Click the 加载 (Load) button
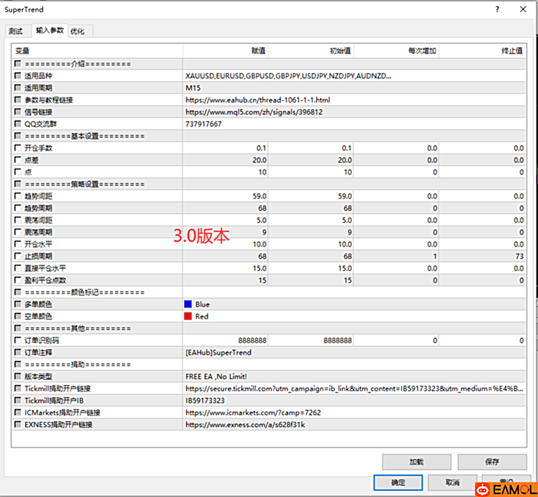 coord(416,462)
